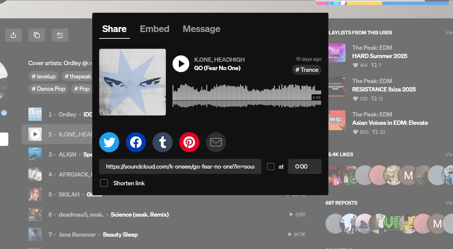The image size is (453, 249).
Task: Play GO (Fear No One) in dialog
Action: (181, 64)
